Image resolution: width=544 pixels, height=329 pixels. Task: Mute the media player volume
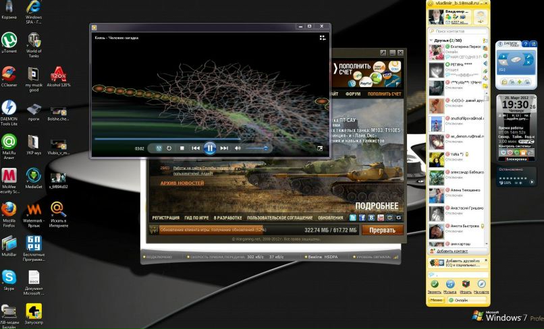(x=238, y=148)
